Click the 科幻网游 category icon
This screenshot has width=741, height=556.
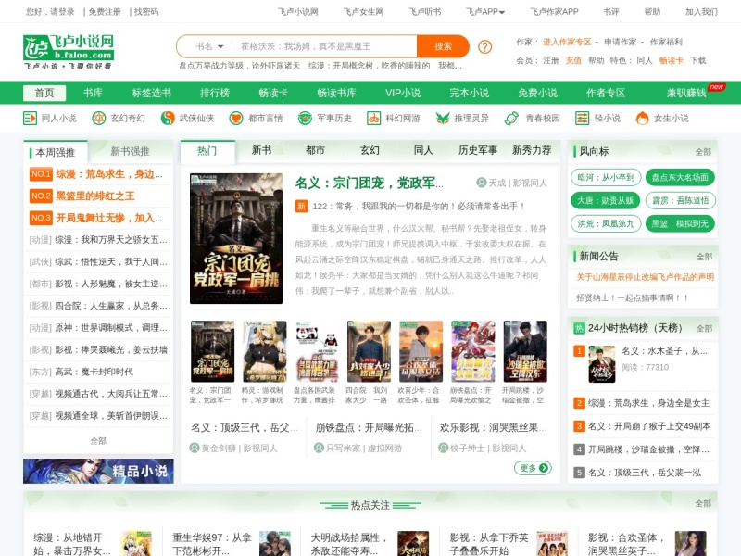374,118
